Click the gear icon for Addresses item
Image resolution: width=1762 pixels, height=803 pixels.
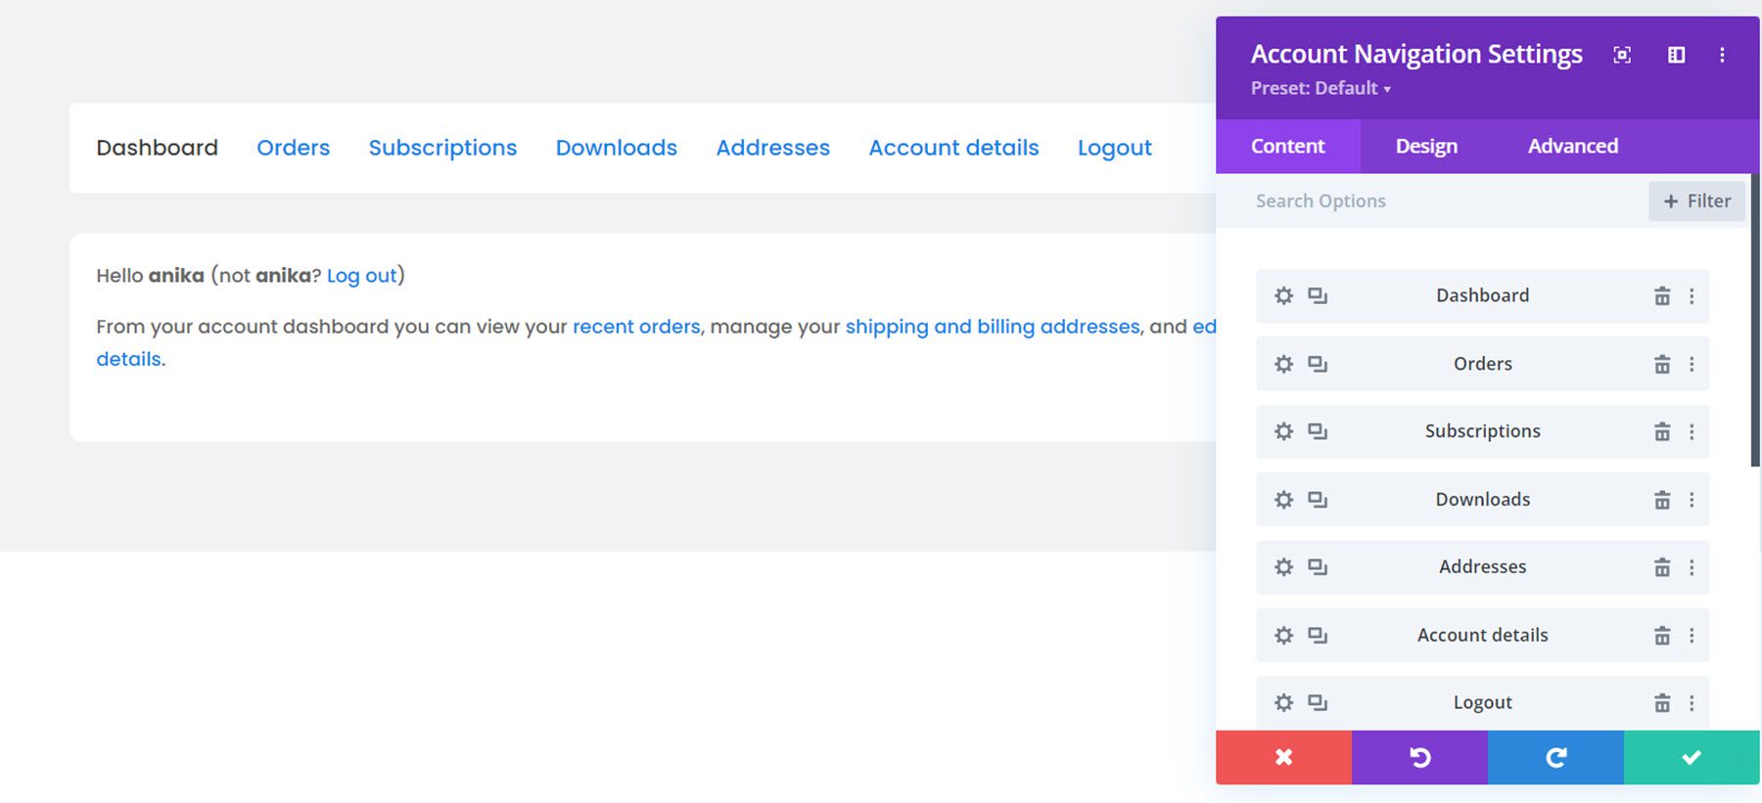point(1283,567)
